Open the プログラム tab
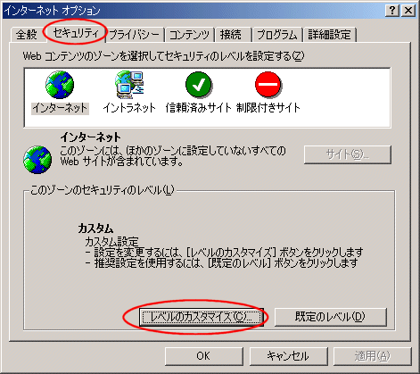 (x=277, y=35)
